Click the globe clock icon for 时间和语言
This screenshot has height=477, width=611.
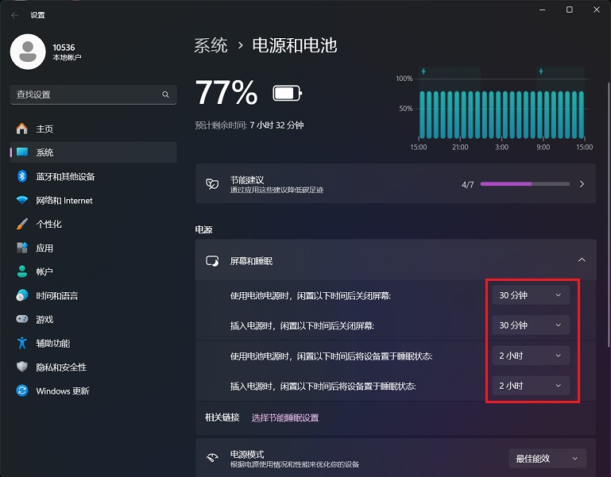[x=22, y=295]
